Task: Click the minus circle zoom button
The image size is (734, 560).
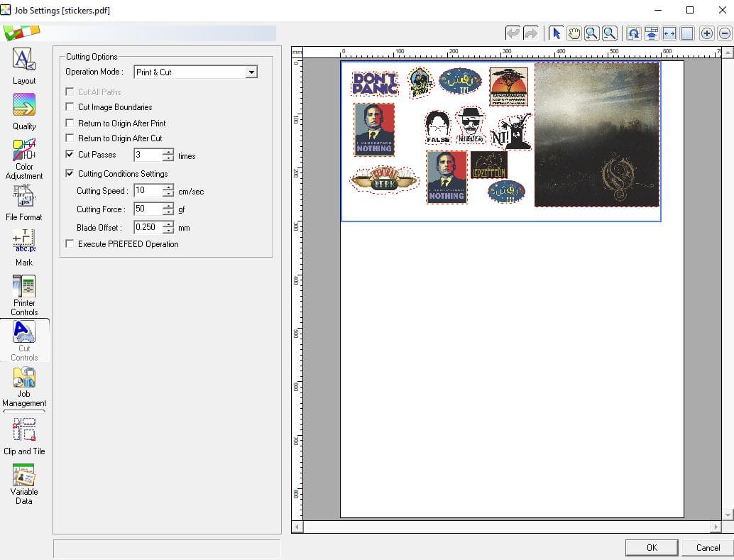Action: click(x=725, y=33)
